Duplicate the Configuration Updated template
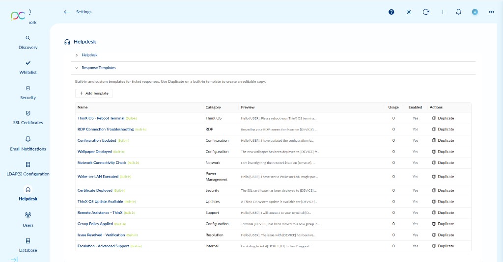The width and height of the screenshot is (503, 262). coord(443,141)
